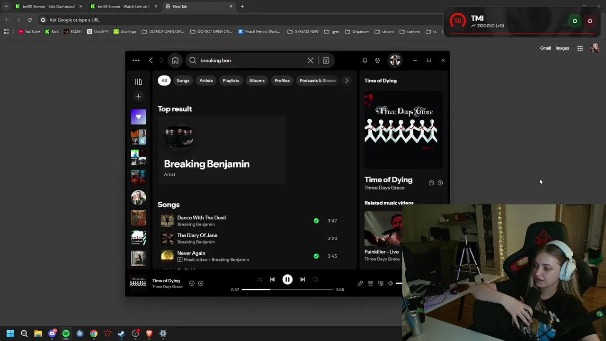606x341 pixels.
Task: Switch to tmi98 Stream Watch Live tab
Action: (x=123, y=6)
